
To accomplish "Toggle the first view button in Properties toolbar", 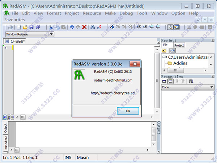I will (165, 81).
